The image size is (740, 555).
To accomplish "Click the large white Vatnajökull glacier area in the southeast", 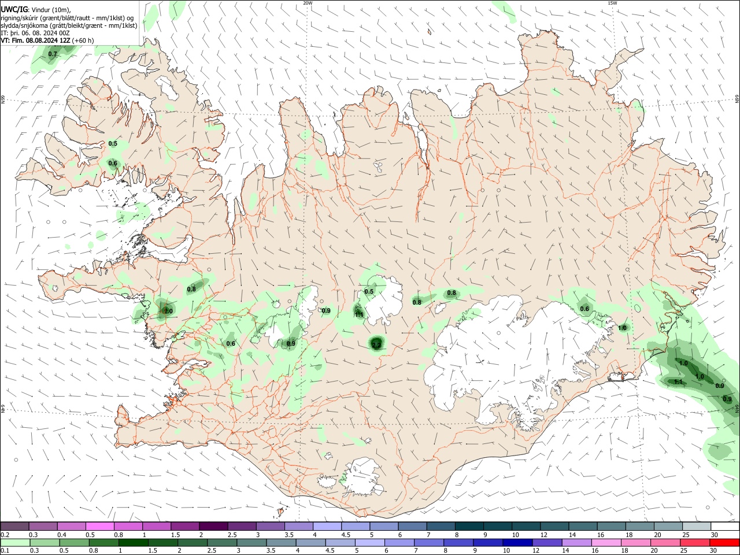I will coord(515,358).
